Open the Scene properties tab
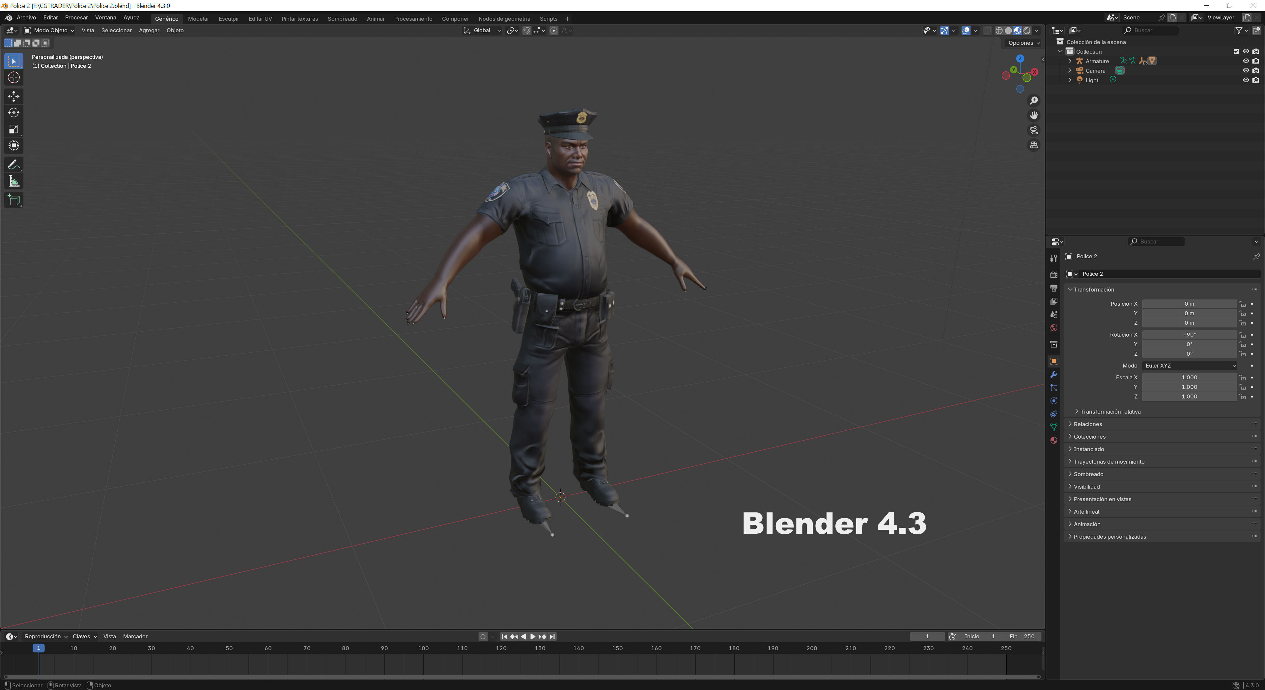The width and height of the screenshot is (1265, 690). pyautogui.click(x=1054, y=315)
